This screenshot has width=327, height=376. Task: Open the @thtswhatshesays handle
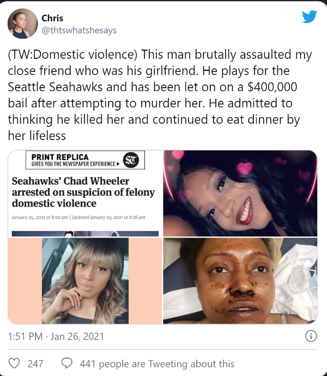(x=79, y=31)
